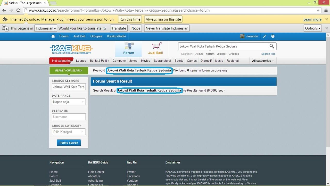Click the translate icon in the translate bar
The image size is (330, 186).
coord(5,28)
